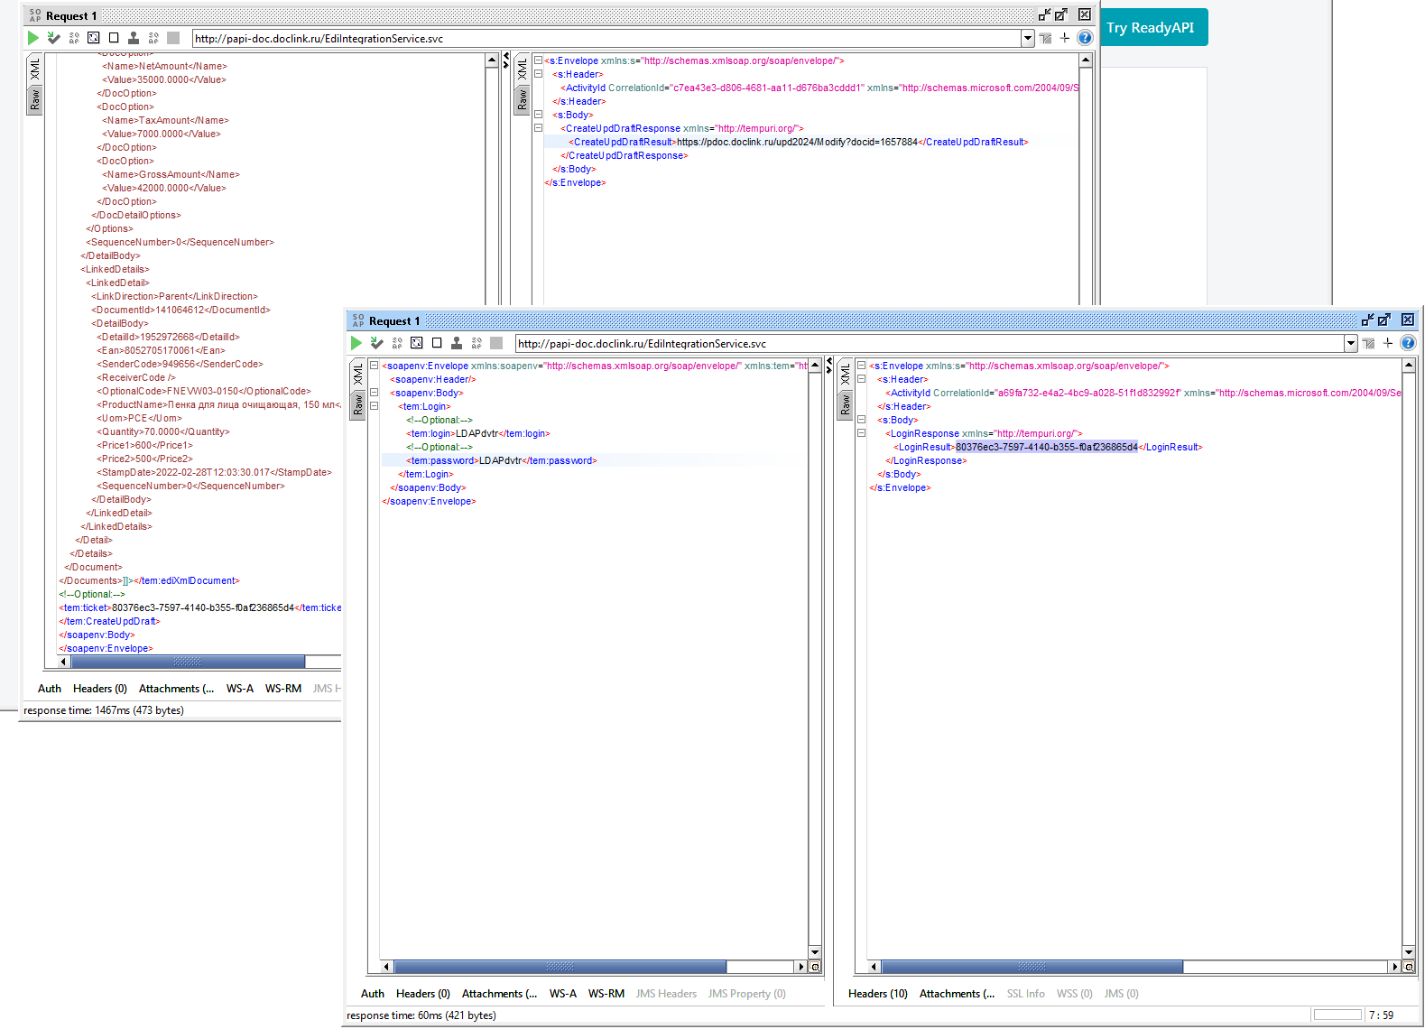
Task: Open the endpoint dropdown in the Login request window
Action: pos(1351,343)
